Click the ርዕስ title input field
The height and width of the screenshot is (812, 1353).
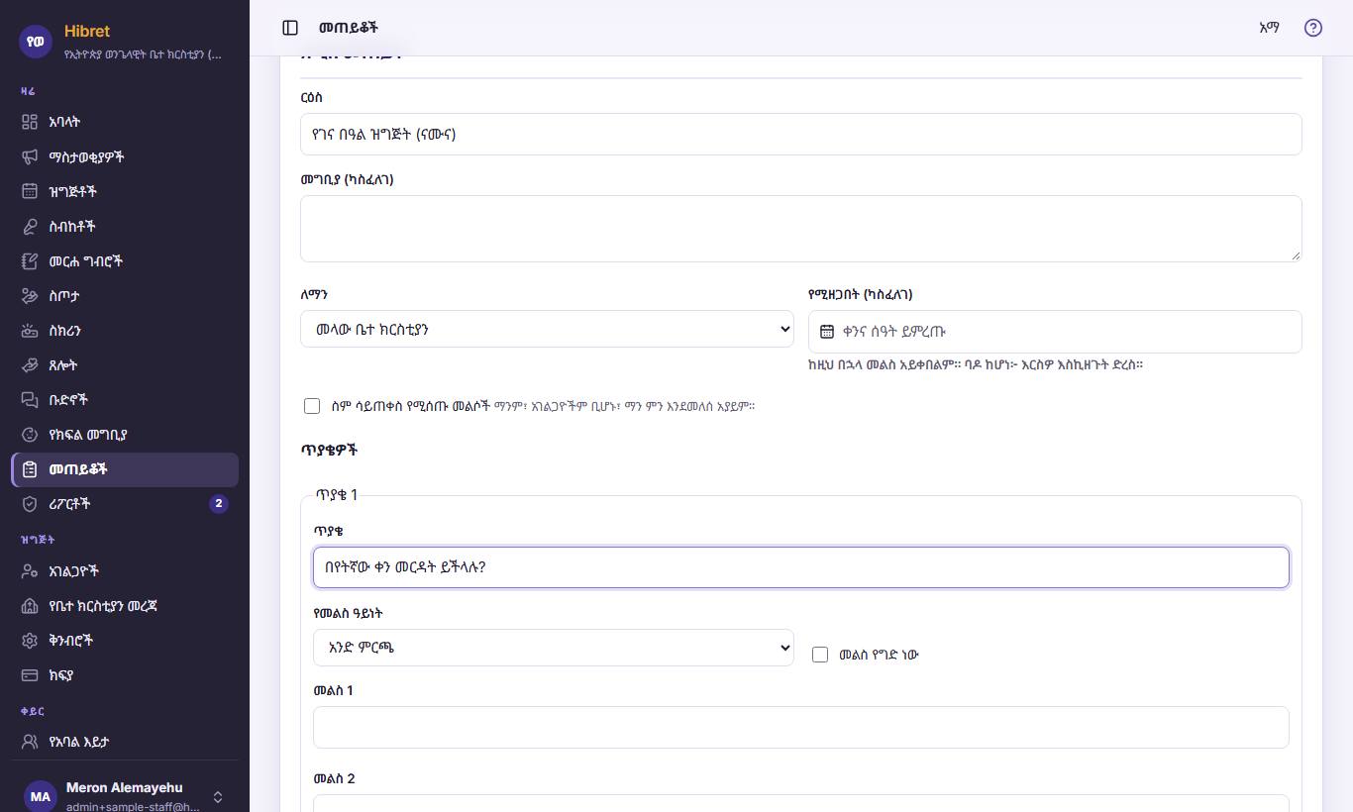(800, 134)
